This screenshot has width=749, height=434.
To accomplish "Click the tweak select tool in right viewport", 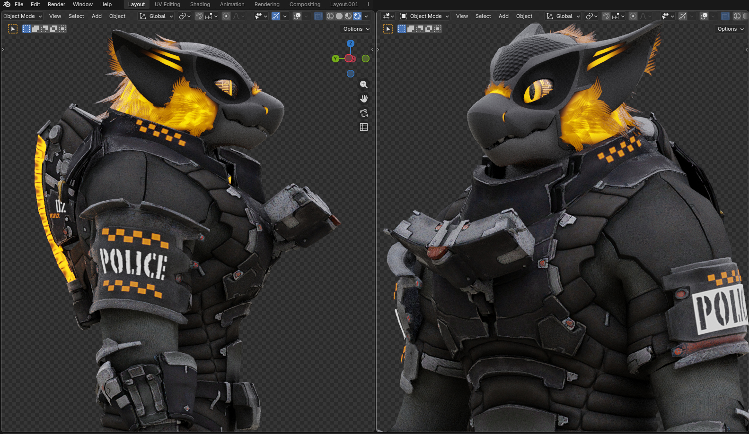I will [388, 29].
